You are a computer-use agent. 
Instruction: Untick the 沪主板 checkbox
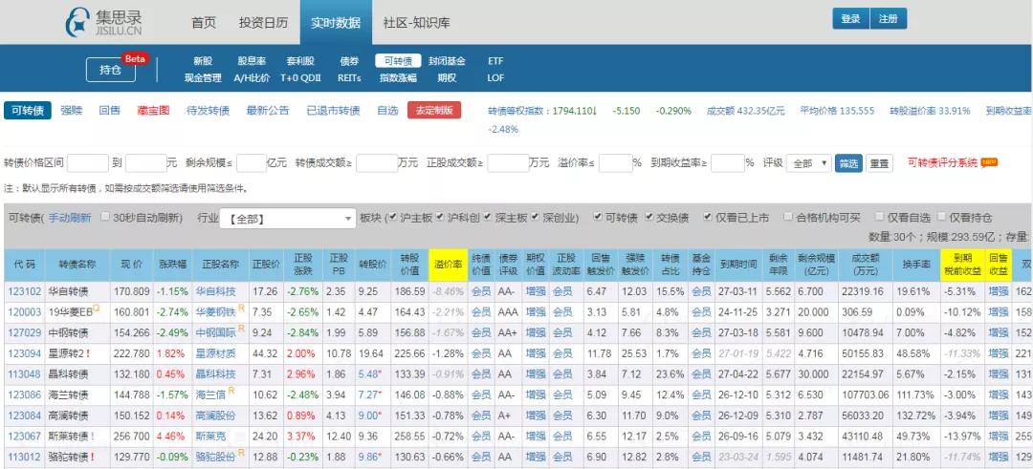(x=393, y=217)
